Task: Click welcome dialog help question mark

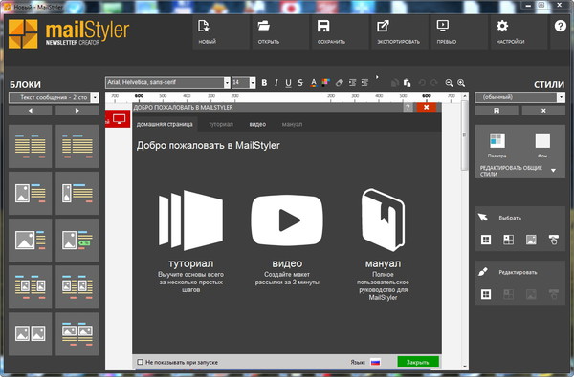Action: (408, 108)
